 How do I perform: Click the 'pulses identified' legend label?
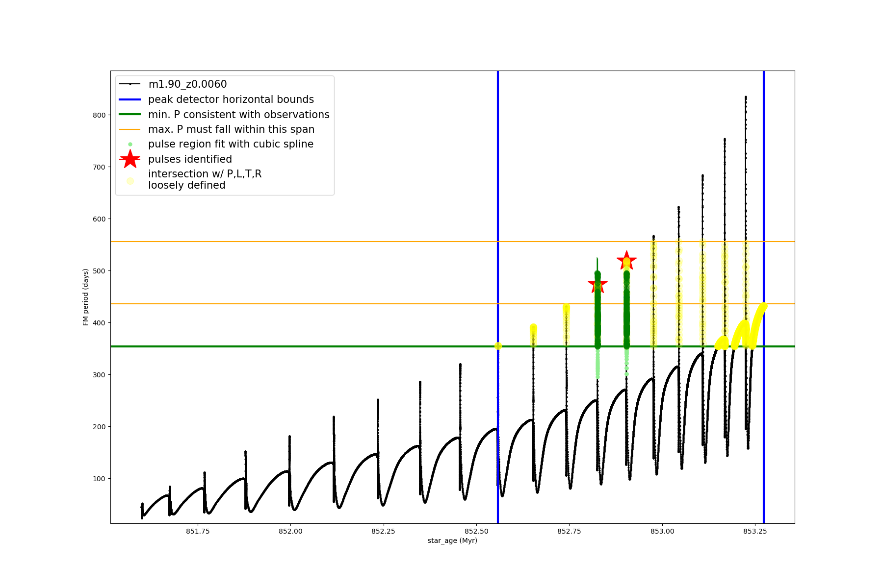[190, 159]
